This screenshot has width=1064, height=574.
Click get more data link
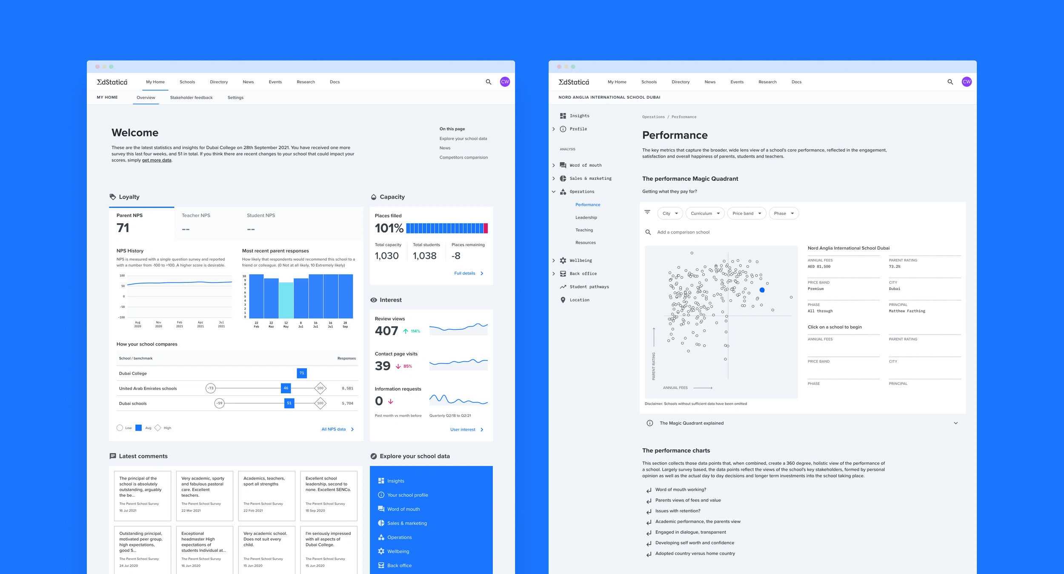coord(157,160)
